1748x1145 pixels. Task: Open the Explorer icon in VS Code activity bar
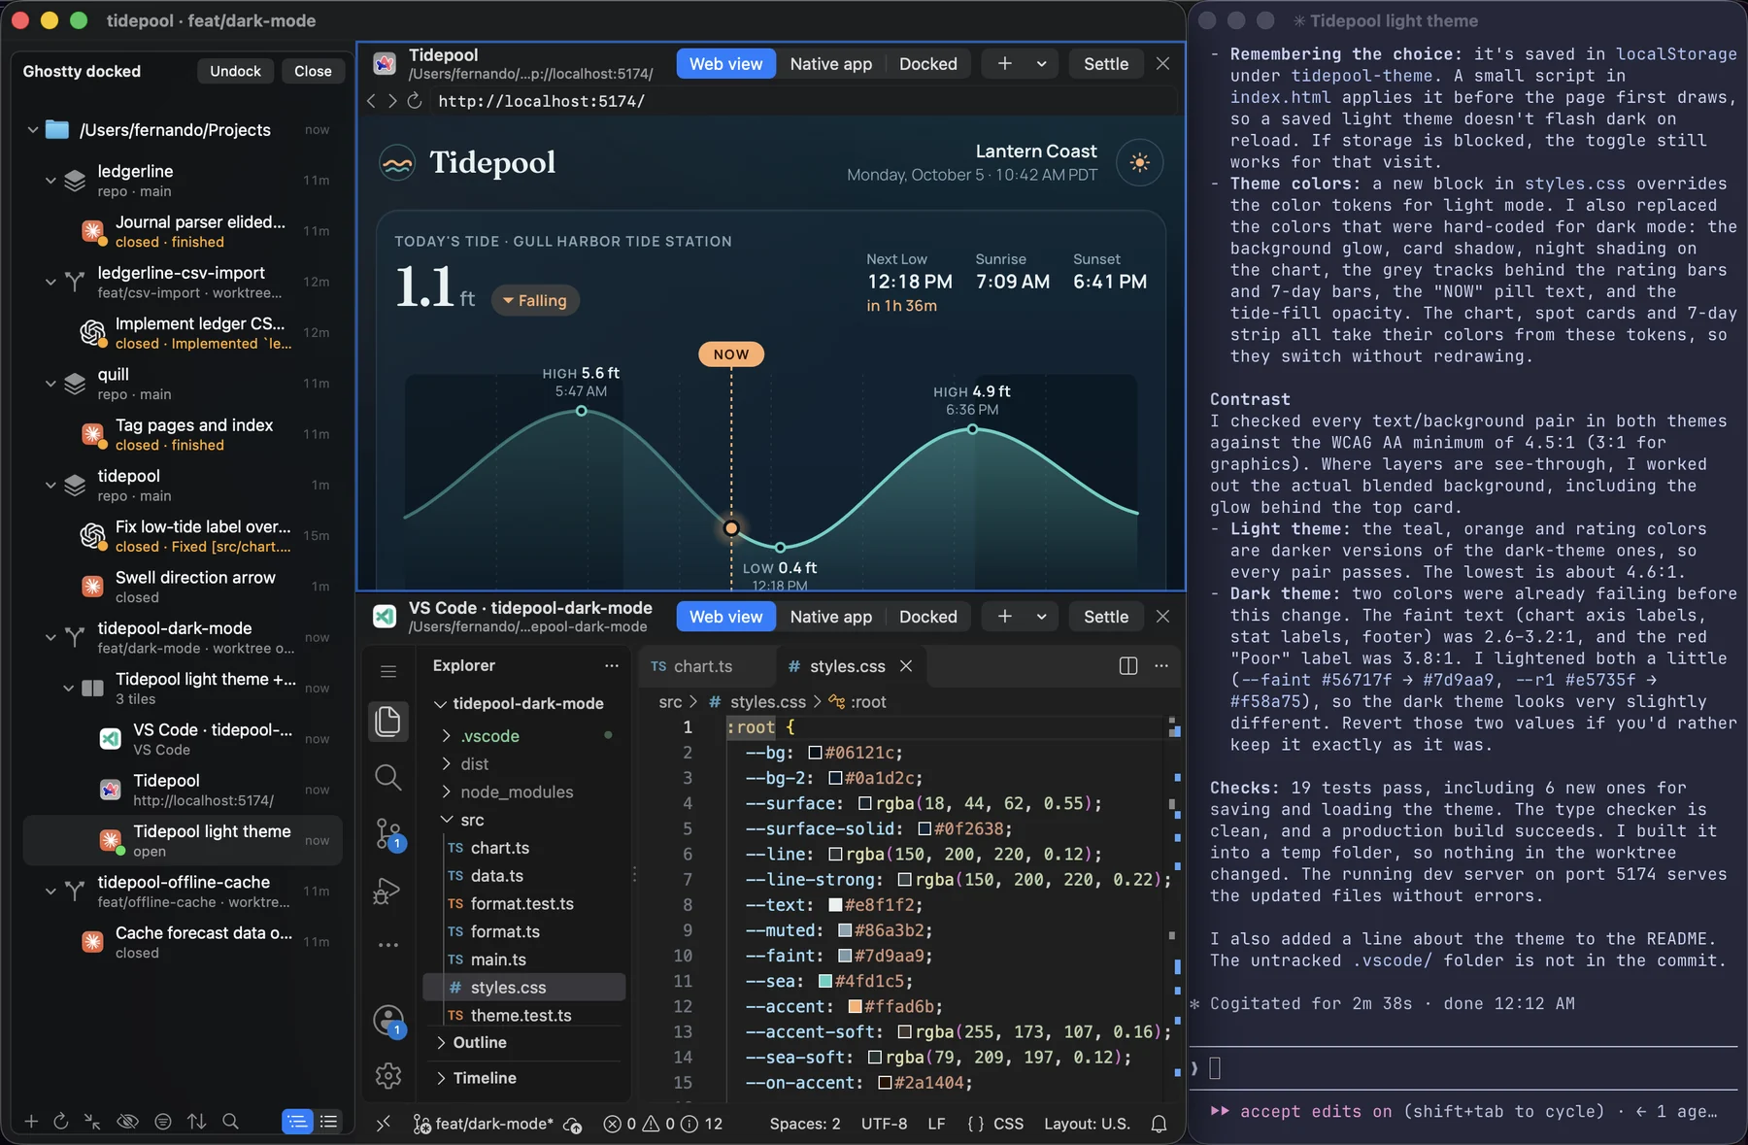tap(387, 721)
